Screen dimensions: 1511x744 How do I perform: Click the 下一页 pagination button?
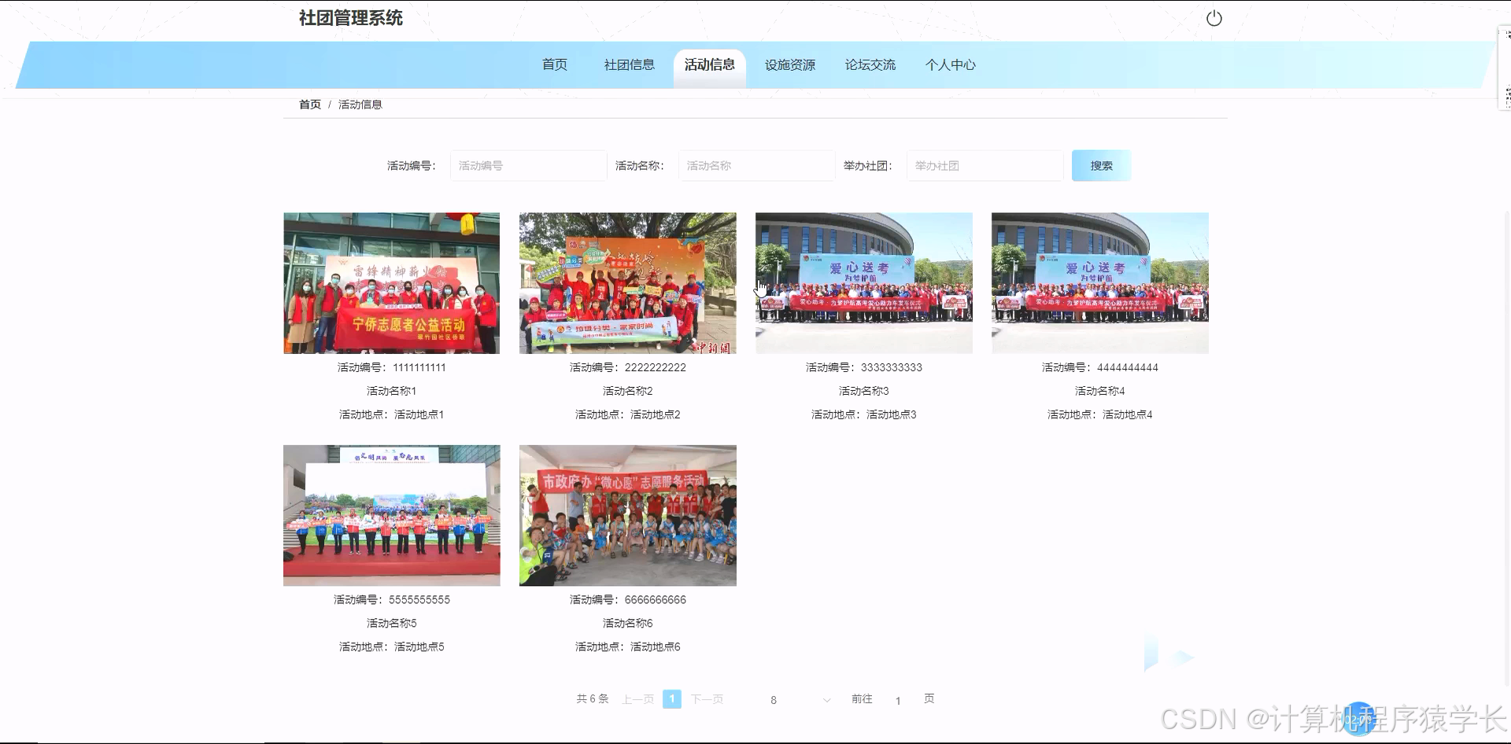(x=707, y=699)
